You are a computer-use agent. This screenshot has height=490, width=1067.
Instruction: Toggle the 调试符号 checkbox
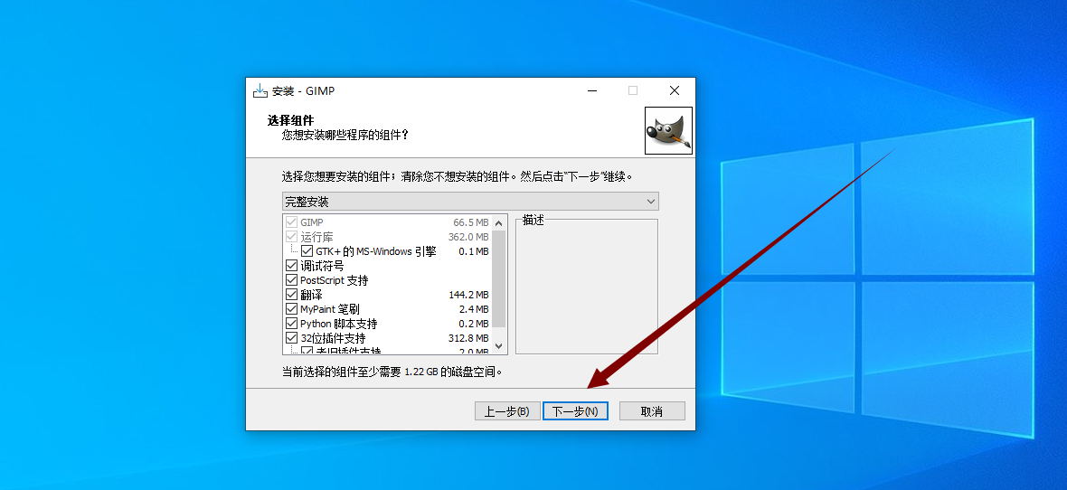pos(292,266)
